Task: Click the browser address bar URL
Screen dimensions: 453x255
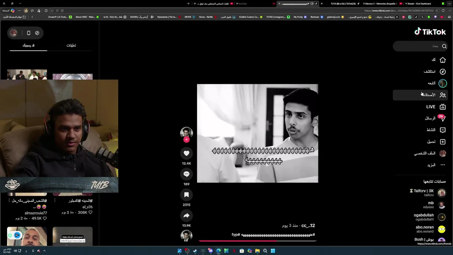Action: point(399,11)
